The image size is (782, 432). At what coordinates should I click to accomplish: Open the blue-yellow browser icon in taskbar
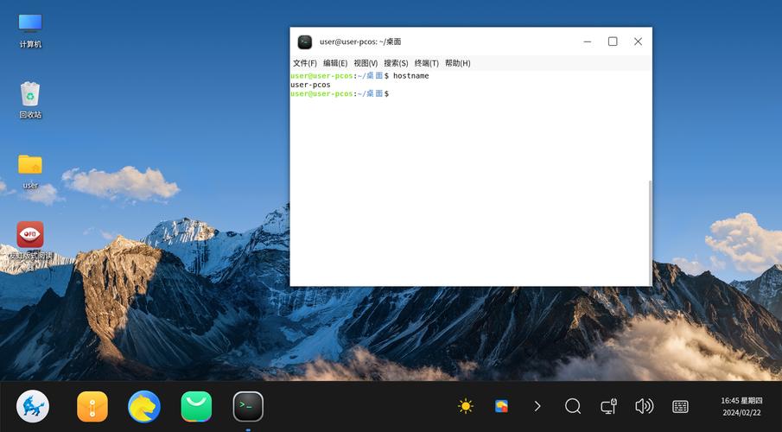pyautogui.click(x=144, y=406)
